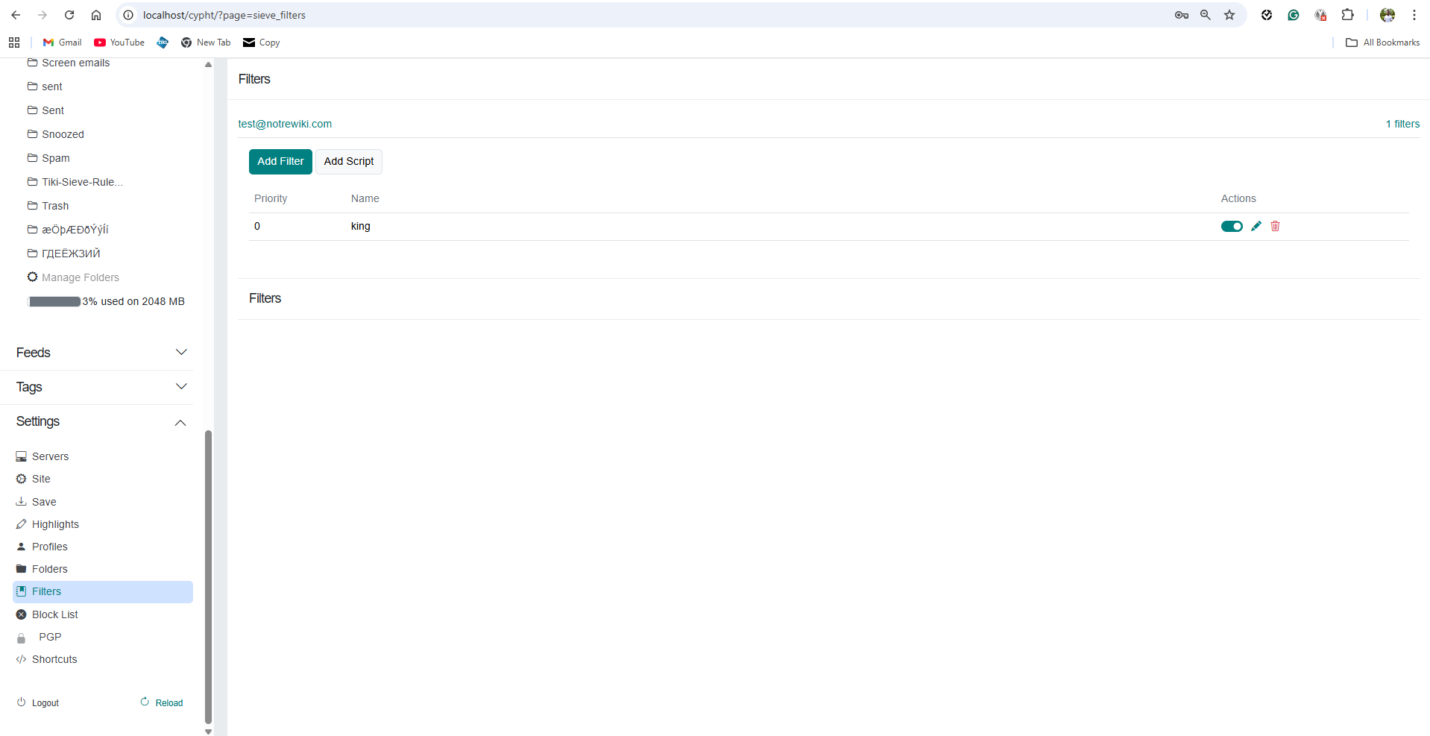Click the Add Filter button
The height and width of the screenshot is (736, 1430).
280,161
